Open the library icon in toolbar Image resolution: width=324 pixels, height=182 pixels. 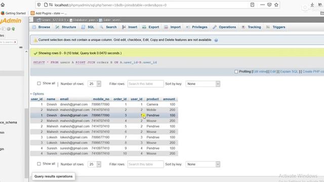click(320, 5)
